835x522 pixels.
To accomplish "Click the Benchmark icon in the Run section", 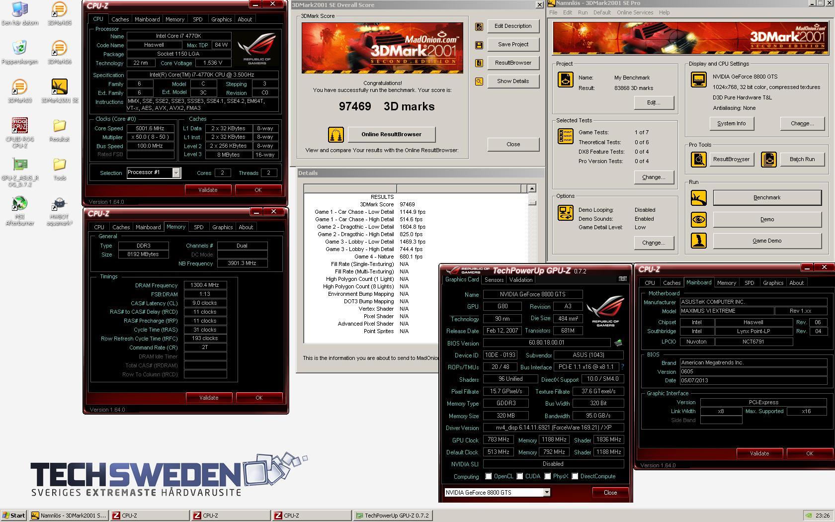I will click(x=699, y=197).
